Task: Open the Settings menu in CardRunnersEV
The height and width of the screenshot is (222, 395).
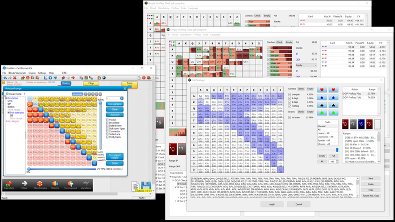Action: point(42,73)
